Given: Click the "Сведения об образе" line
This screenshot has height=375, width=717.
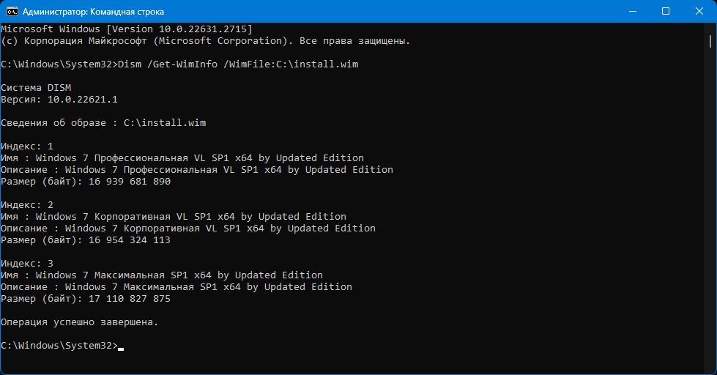Looking at the screenshot, I should [x=103, y=123].
